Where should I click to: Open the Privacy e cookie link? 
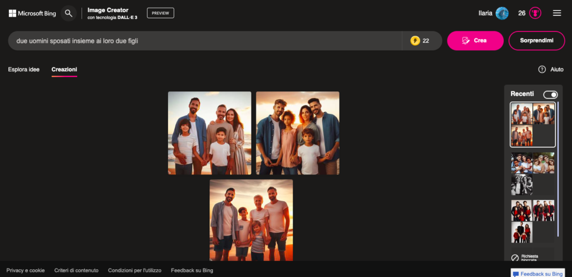[26, 270]
